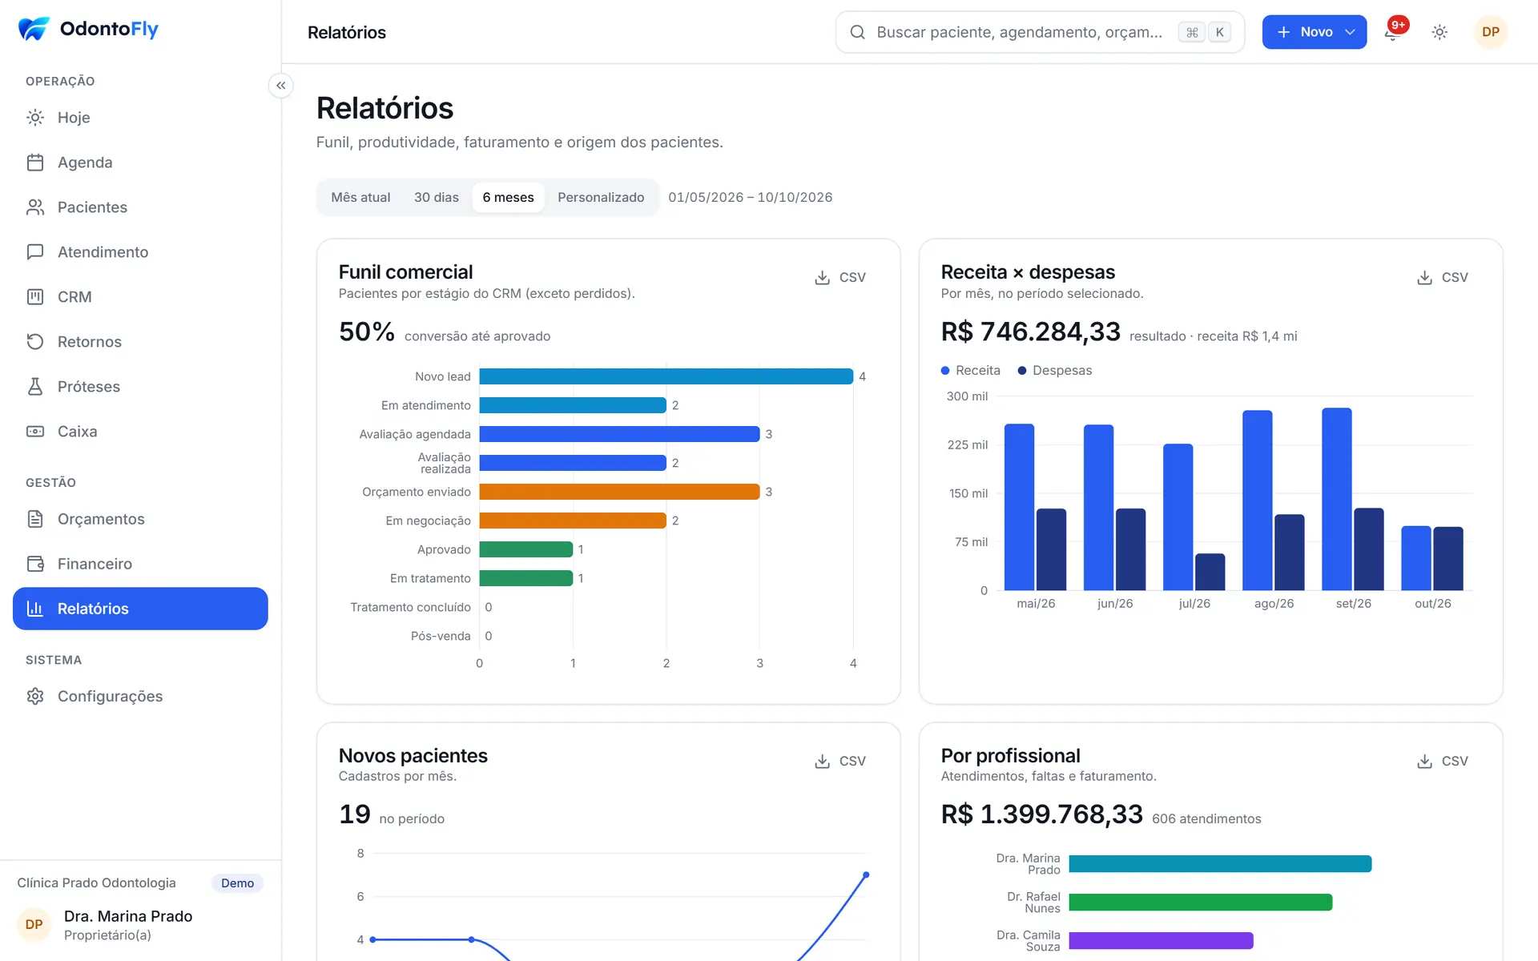Click the 50% conversion value
Screen dimensions: 1538x961
point(367,332)
